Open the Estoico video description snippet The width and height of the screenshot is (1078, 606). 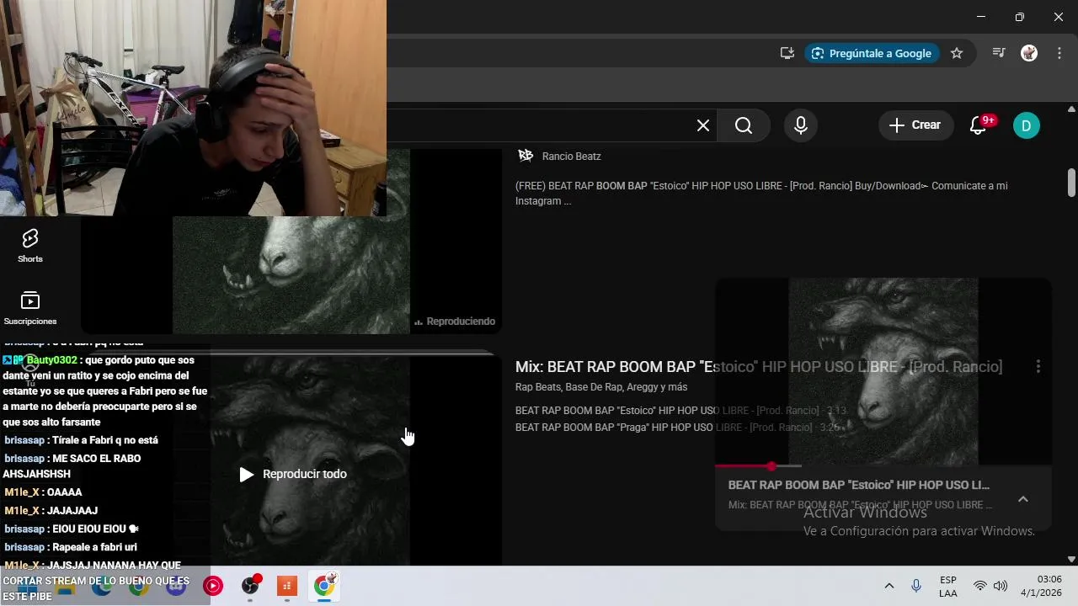pos(761,194)
